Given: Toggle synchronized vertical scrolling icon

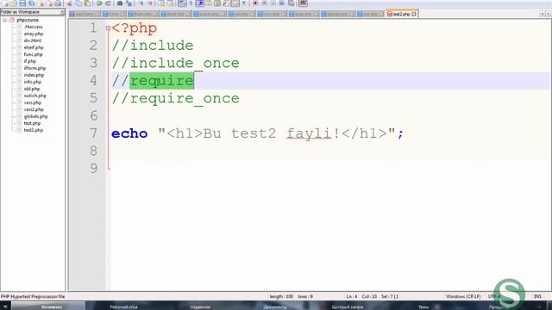Looking at the screenshot, I should (x=161, y=3).
